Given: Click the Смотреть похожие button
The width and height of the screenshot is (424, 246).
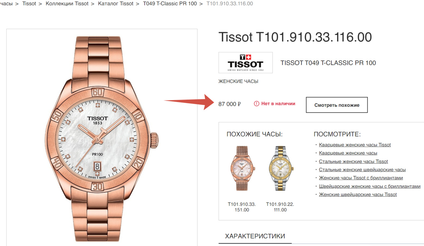Looking at the screenshot, I should click(337, 105).
